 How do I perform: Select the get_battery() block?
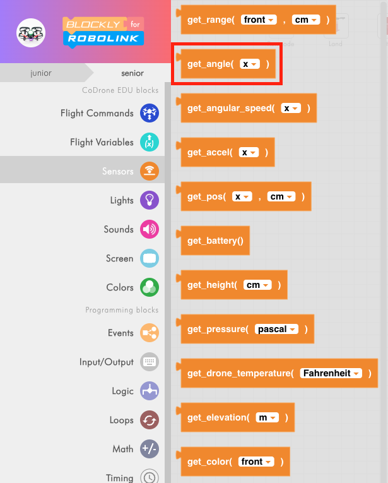215,241
